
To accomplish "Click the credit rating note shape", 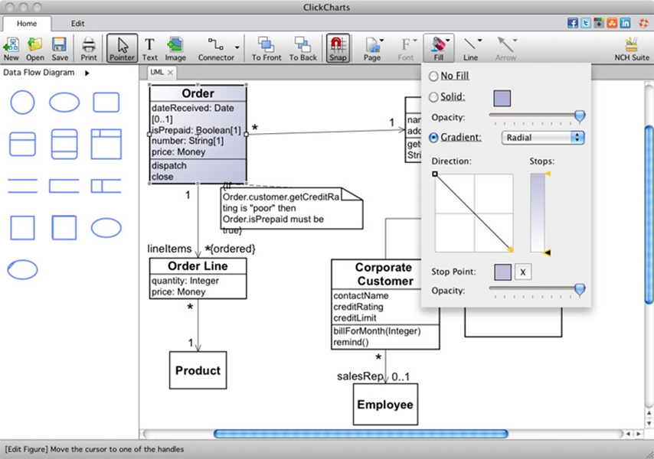I will (291, 208).
